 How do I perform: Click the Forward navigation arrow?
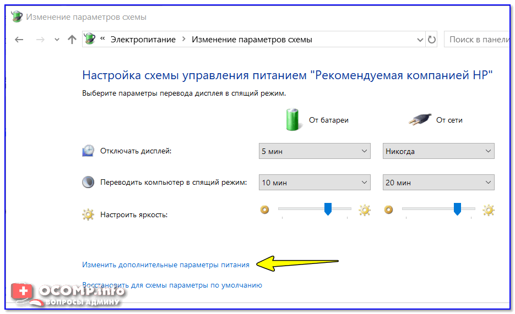point(39,40)
